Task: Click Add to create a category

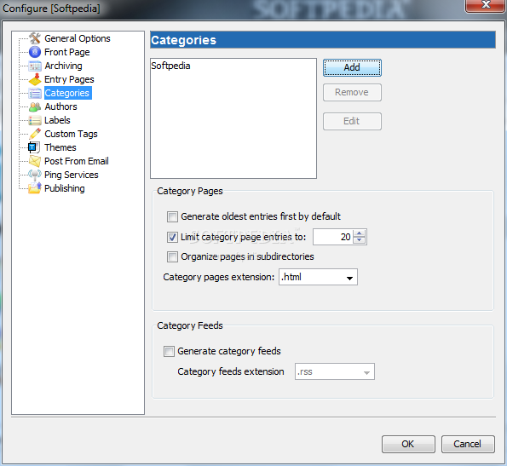Action: tap(352, 68)
